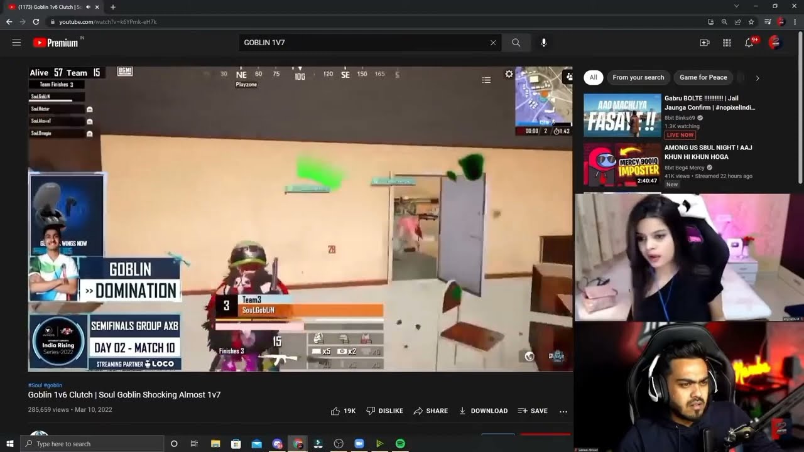Click the DISLIKE button

384,411
